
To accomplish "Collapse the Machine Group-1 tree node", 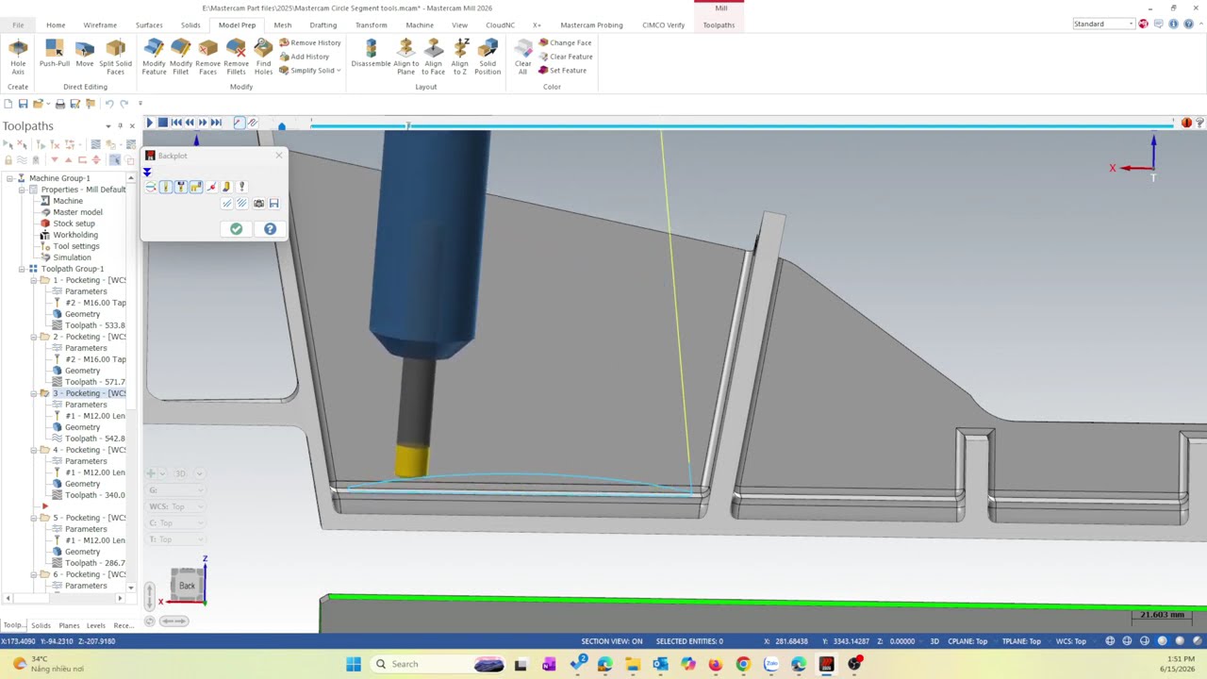I will coord(9,178).
